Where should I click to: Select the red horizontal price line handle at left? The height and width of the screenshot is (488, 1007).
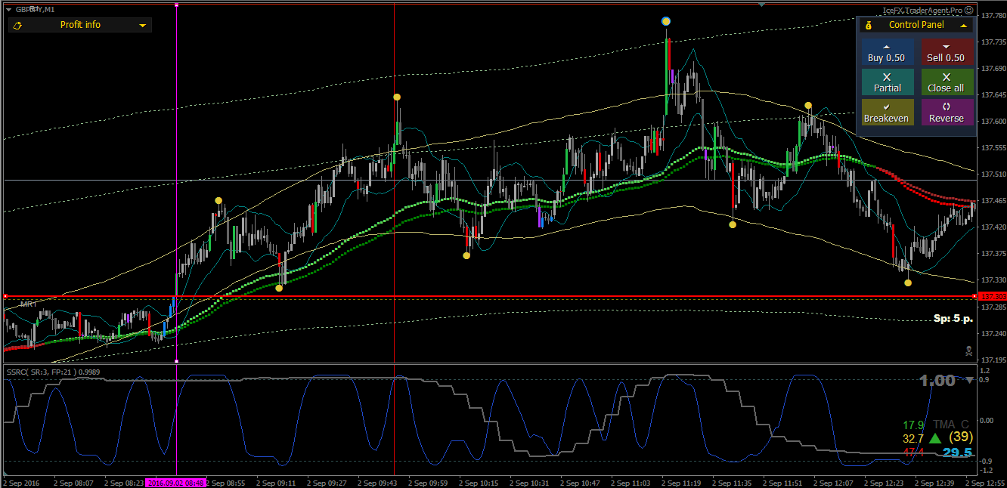click(x=5, y=296)
